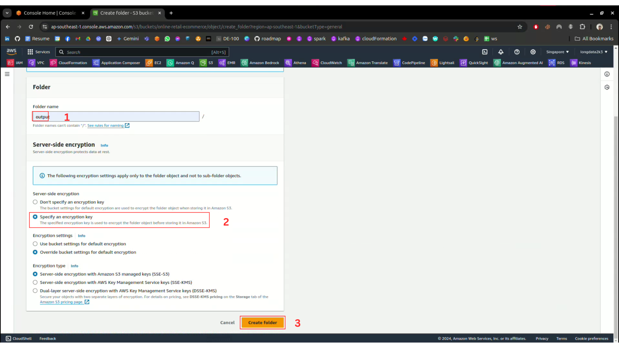Open AWS support help question icon
Image resolution: width=619 pixels, height=348 pixels.
tap(517, 52)
